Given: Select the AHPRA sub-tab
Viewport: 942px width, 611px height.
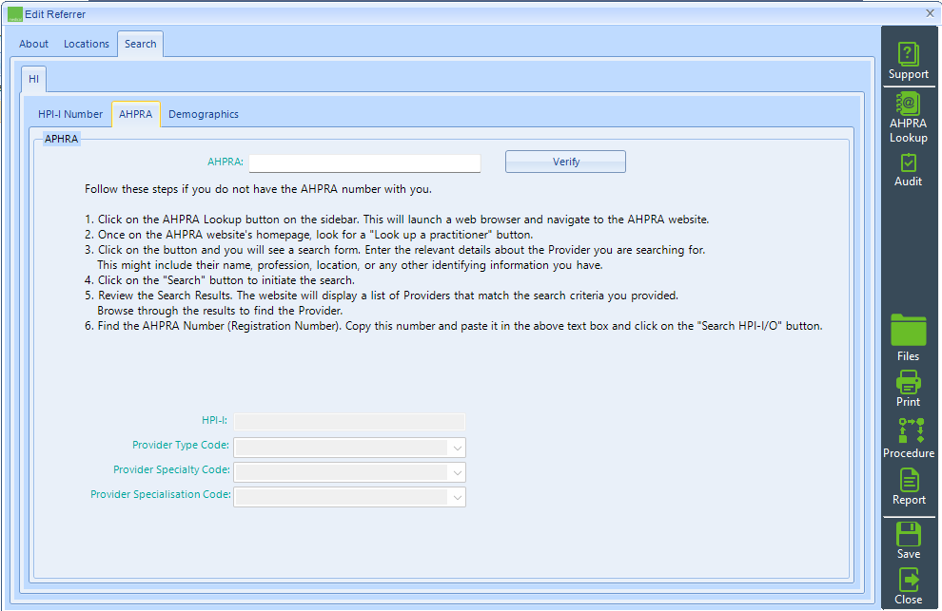Looking at the screenshot, I should (136, 114).
